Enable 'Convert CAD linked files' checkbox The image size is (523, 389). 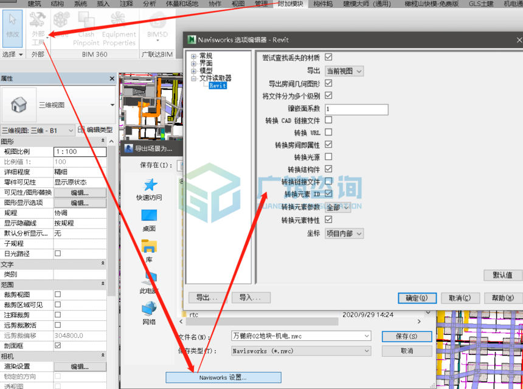pos(328,120)
